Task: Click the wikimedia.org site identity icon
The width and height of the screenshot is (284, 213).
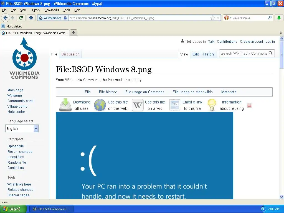Action: 41,18
